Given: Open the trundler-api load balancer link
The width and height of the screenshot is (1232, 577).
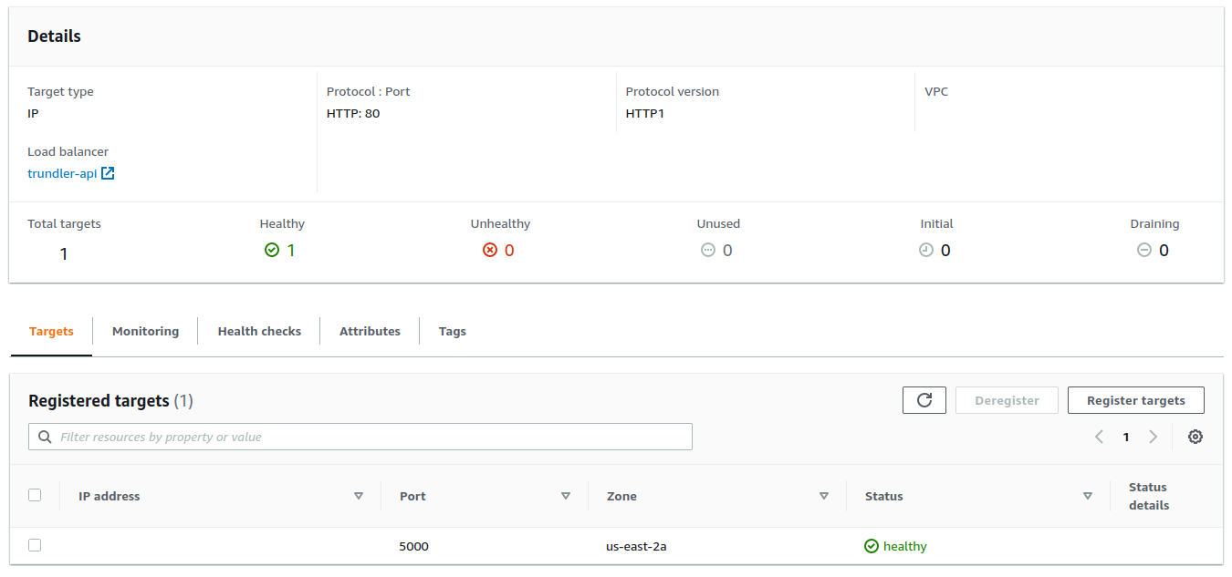Looking at the screenshot, I should click(x=62, y=173).
